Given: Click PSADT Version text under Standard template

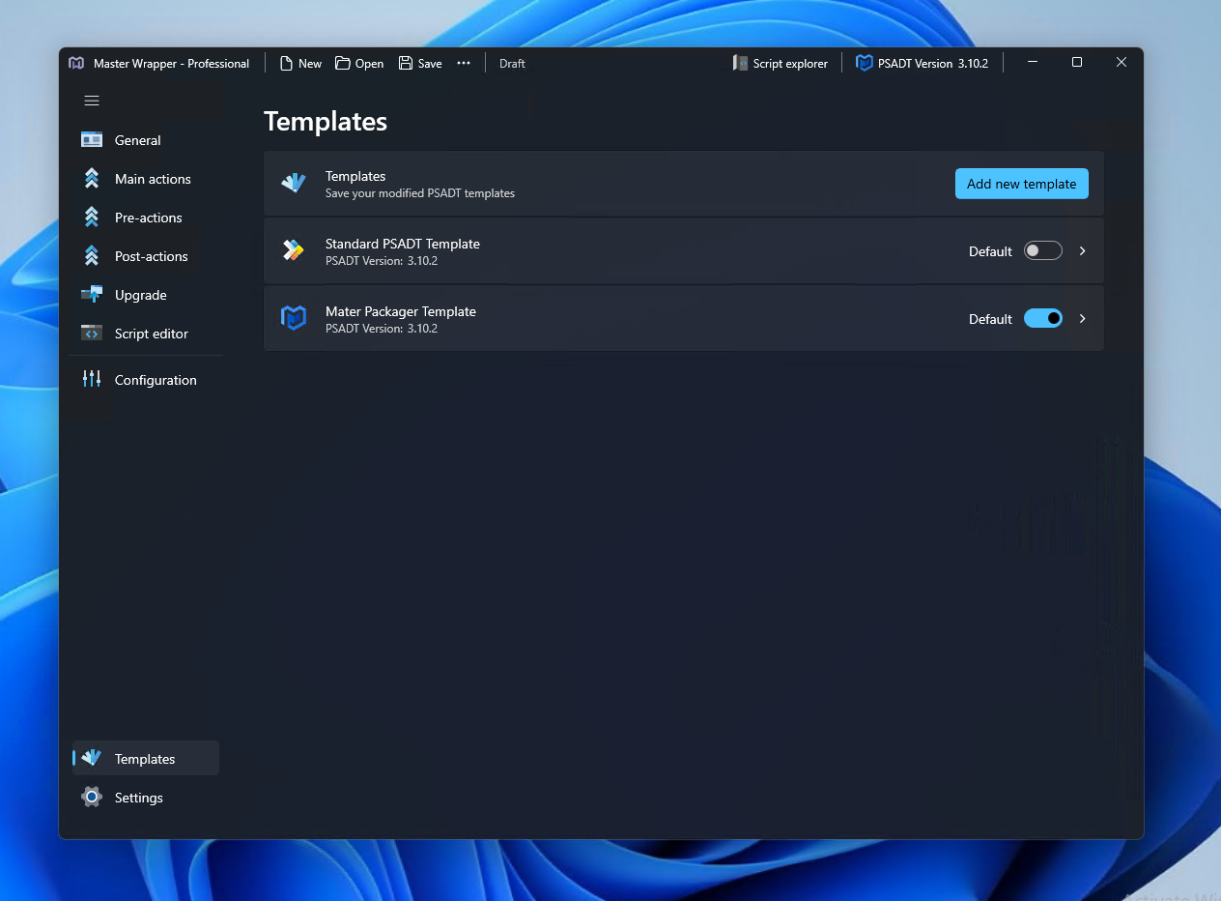Looking at the screenshot, I should click(x=382, y=261).
